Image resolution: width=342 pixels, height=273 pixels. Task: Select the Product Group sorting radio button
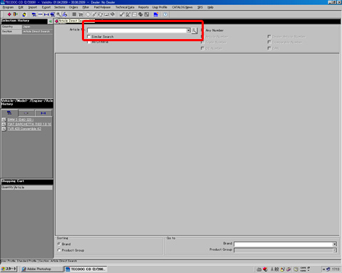(x=59, y=250)
